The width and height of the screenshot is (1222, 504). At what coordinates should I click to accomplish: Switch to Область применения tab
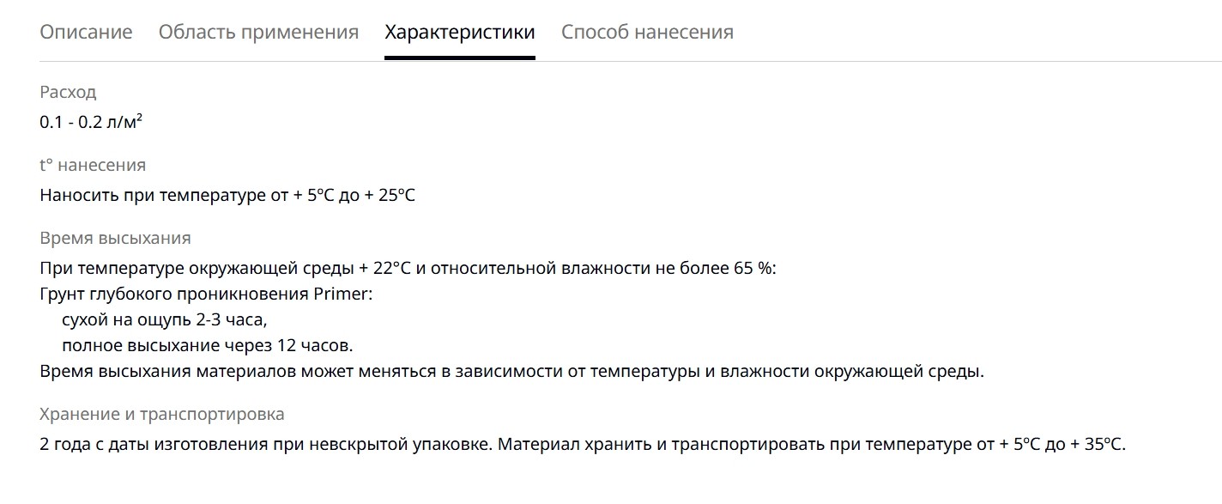258,33
